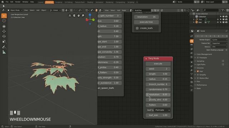Select the Scale tool
The height and width of the screenshot is (128, 229).
(4, 41)
